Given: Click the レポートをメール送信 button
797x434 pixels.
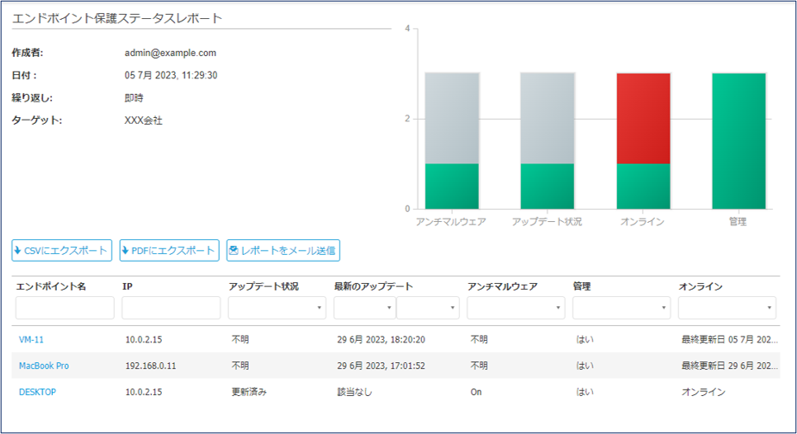Looking at the screenshot, I should [283, 250].
